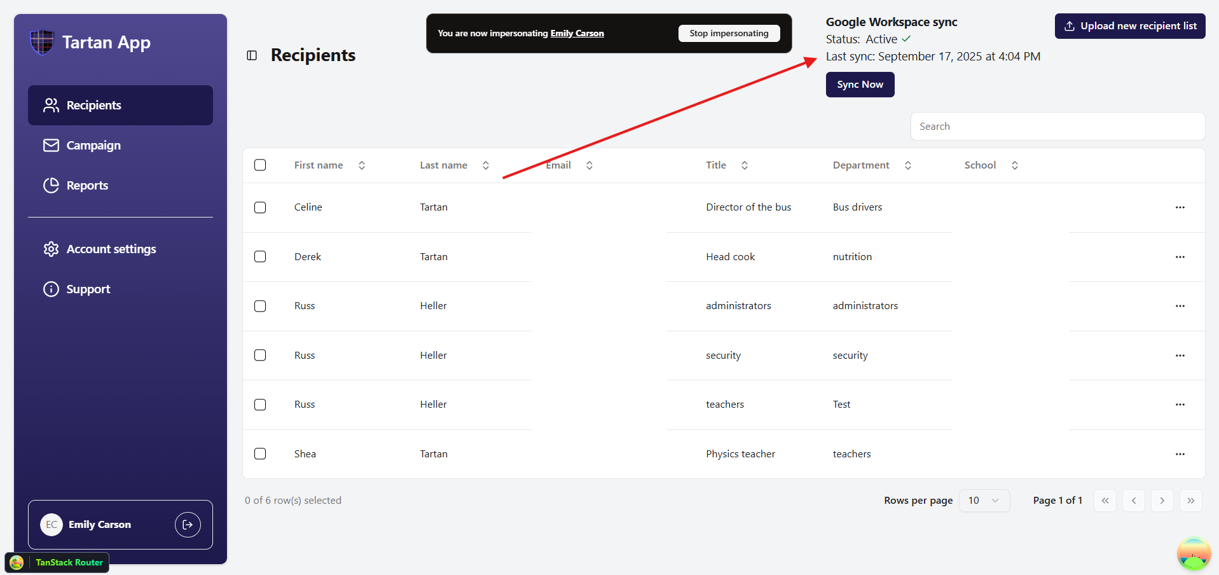Open row actions menu for Shea Tartan
This screenshot has width=1219, height=575.
tap(1180, 454)
